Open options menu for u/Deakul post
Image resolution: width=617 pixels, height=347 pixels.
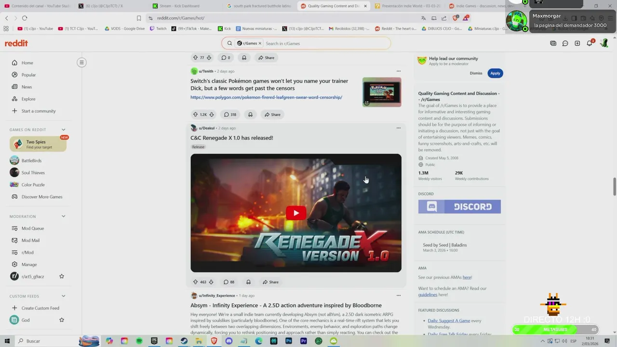(x=398, y=128)
